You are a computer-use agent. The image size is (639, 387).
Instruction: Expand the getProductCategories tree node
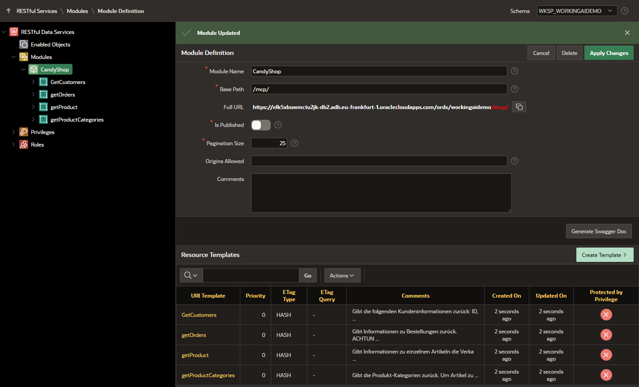[x=33, y=120]
